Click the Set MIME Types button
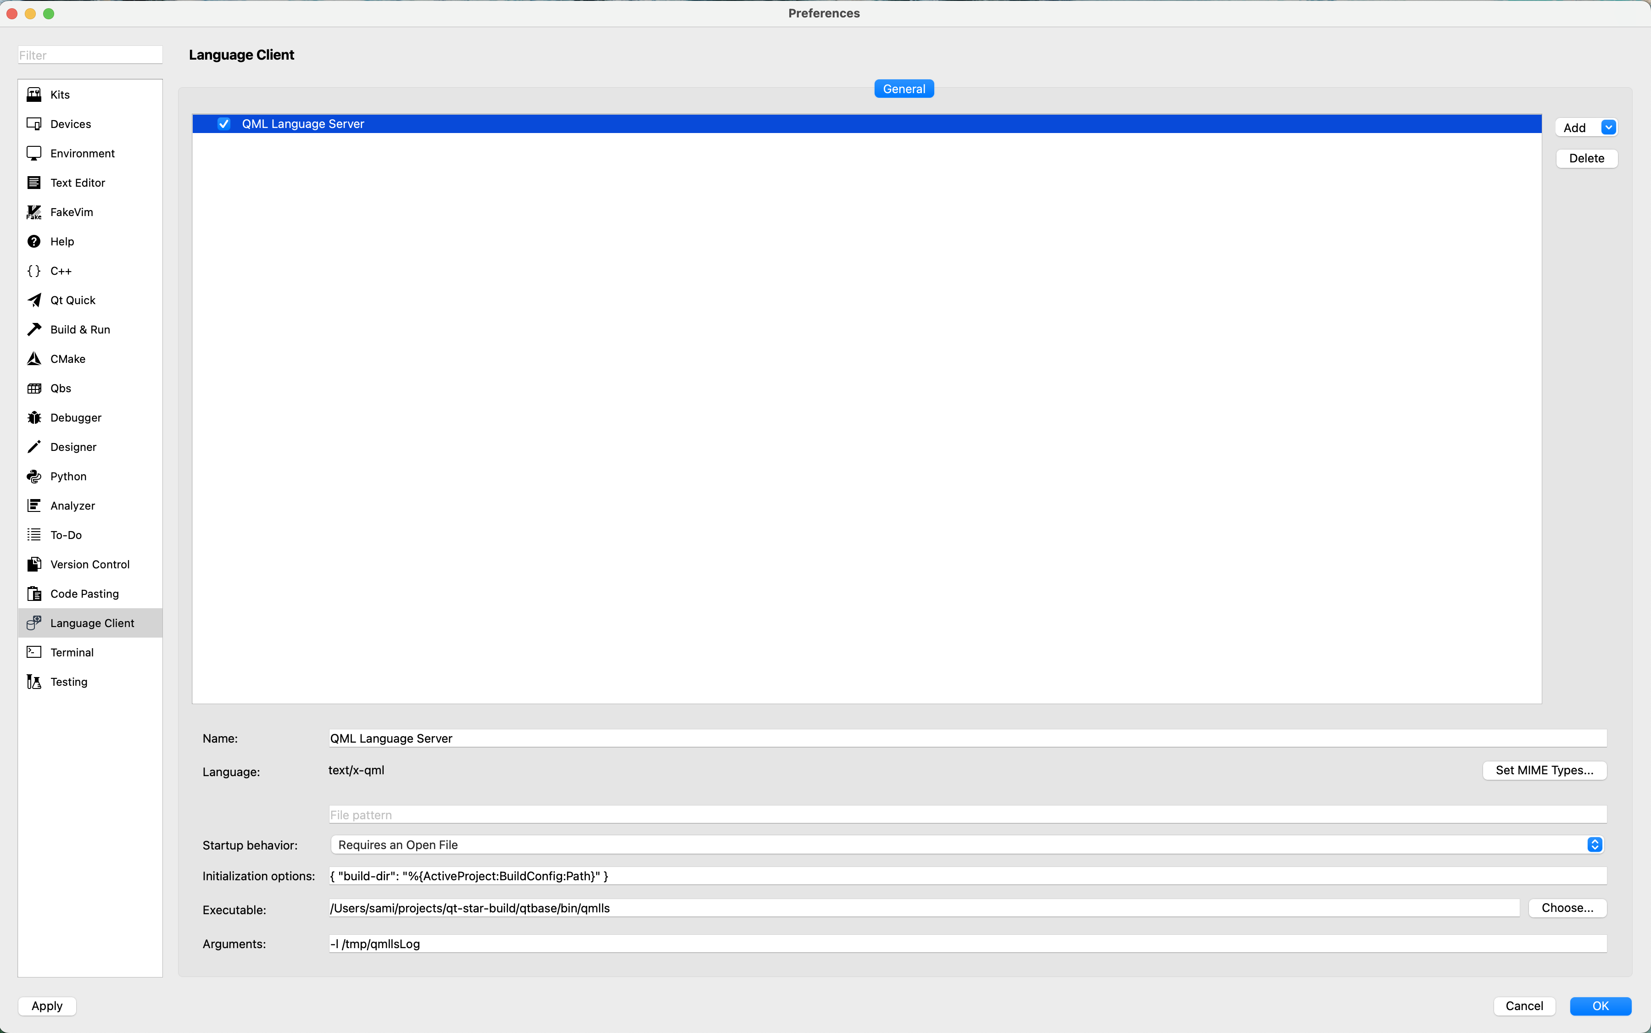 tap(1544, 770)
